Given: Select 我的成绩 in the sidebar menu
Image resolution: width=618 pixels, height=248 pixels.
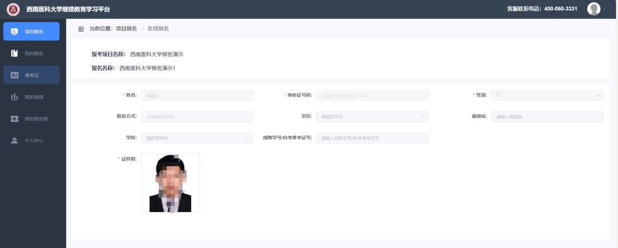Looking at the screenshot, I should click(x=34, y=97).
